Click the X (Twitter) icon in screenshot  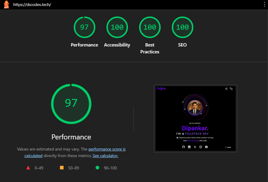pos(195,147)
